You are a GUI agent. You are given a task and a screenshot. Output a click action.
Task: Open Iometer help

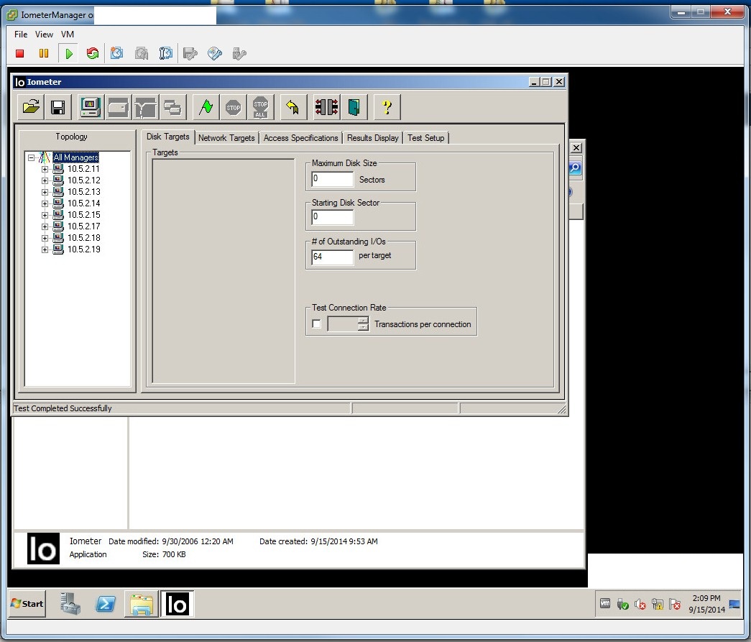387,108
